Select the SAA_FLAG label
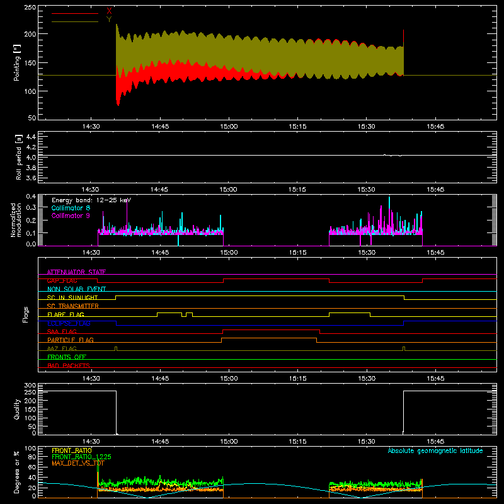Viewport: 504px width, 504px height. coord(62,331)
